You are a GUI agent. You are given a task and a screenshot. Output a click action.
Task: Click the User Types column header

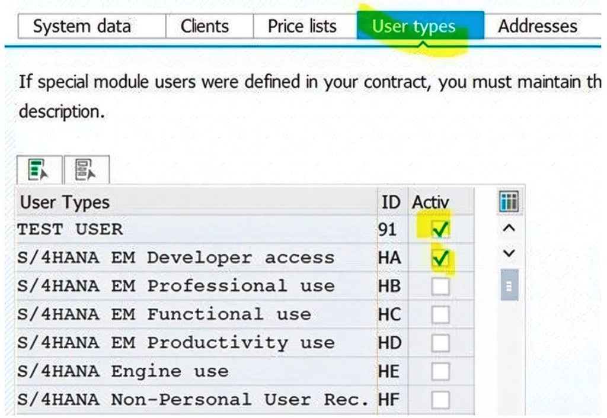pos(196,202)
